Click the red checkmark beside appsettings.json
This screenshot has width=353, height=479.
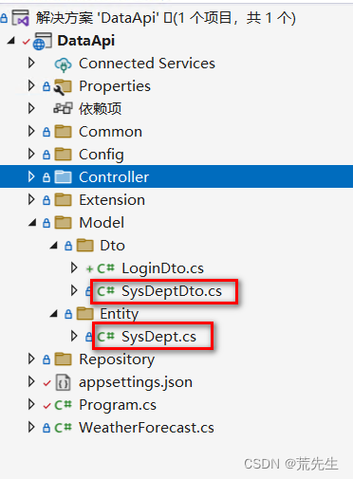tap(46, 383)
